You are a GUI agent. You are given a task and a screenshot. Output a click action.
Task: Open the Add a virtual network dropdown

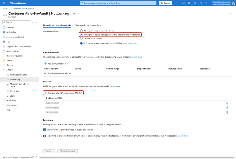[57, 64]
